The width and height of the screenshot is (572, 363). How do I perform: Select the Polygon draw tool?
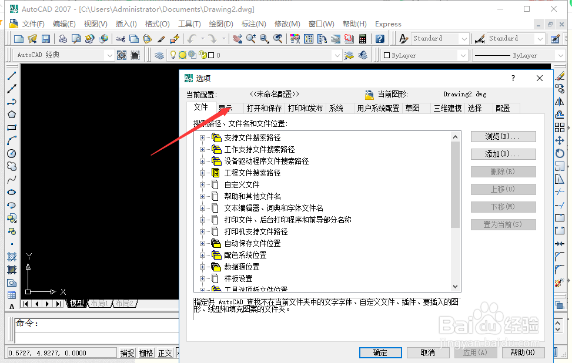coord(12,115)
